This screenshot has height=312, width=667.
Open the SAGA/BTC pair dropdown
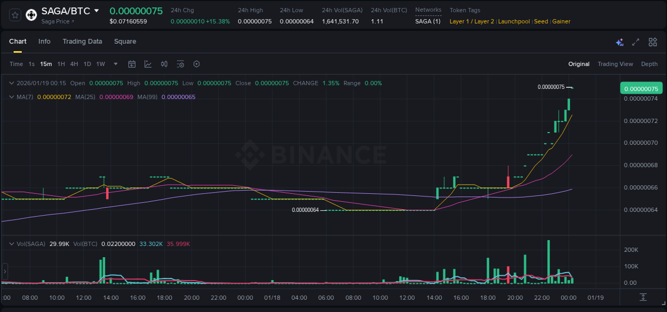[97, 10]
